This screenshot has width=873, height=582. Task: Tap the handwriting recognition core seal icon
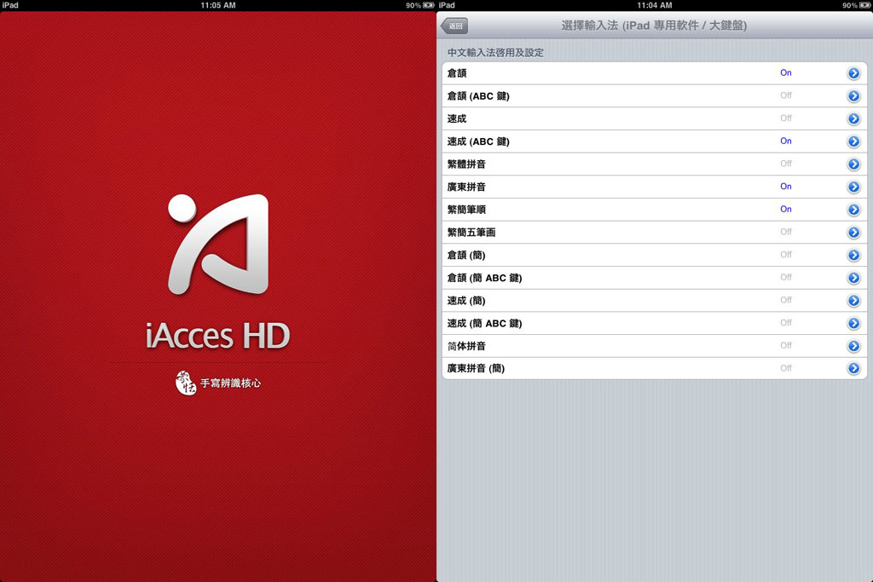pos(185,383)
